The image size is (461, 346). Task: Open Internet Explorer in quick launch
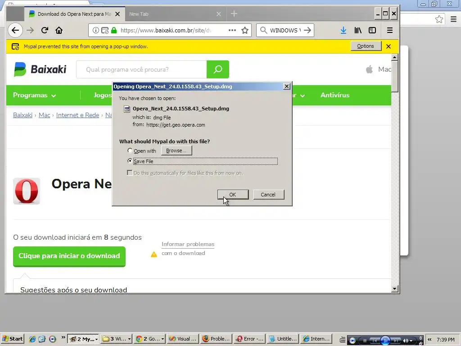point(32,339)
